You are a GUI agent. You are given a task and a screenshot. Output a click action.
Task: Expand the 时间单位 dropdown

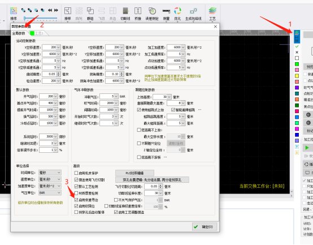tap(50, 173)
